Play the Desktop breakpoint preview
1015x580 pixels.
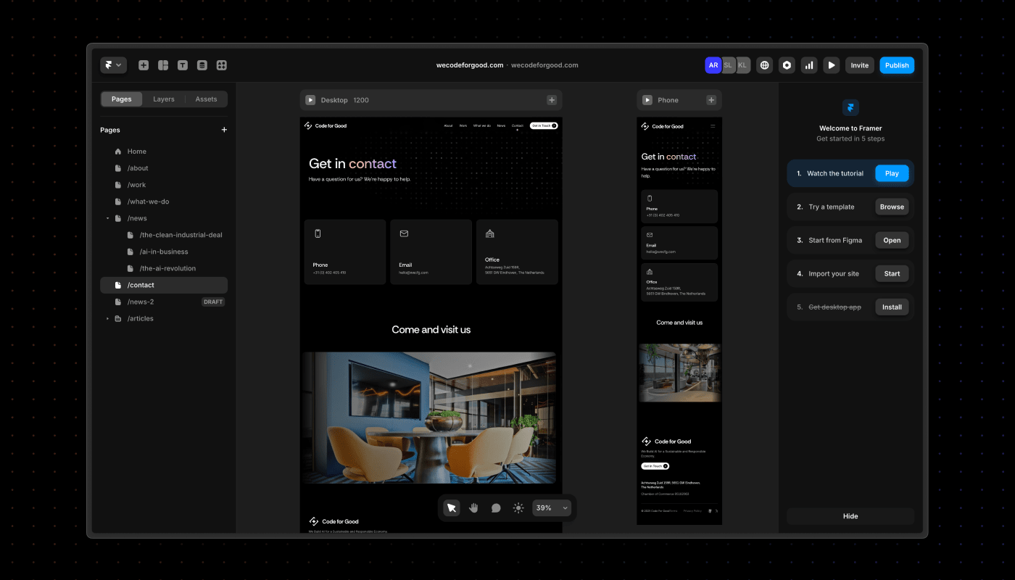click(x=310, y=100)
